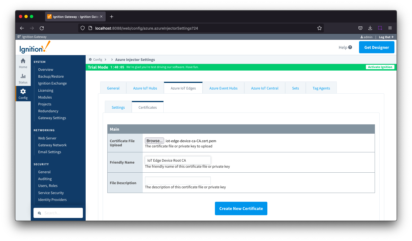Bookmark this page with star icon
Screen dimensions: 412x241
click(319, 28)
